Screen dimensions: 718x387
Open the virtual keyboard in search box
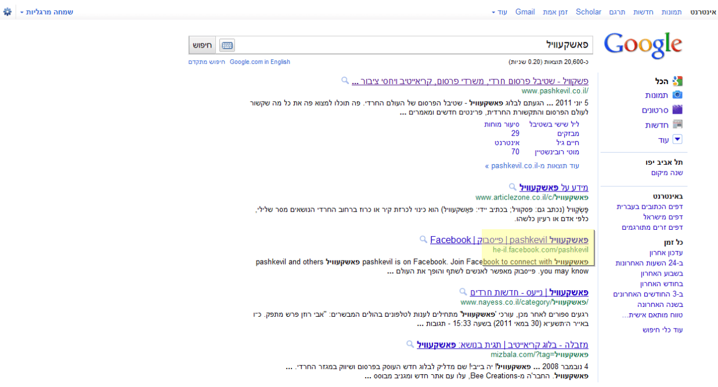226,45
